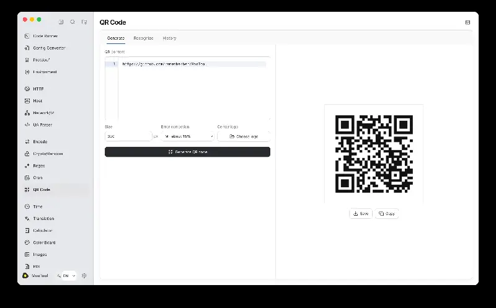Open the Calculator tool icon
This screenshot has height=308, width=496.
(27, 231)
